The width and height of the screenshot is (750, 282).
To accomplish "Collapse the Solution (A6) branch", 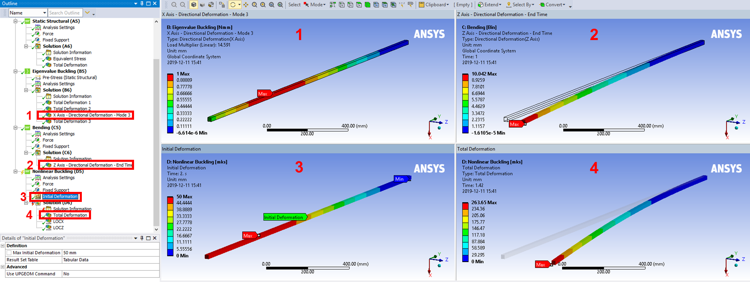I will [26, 46].
